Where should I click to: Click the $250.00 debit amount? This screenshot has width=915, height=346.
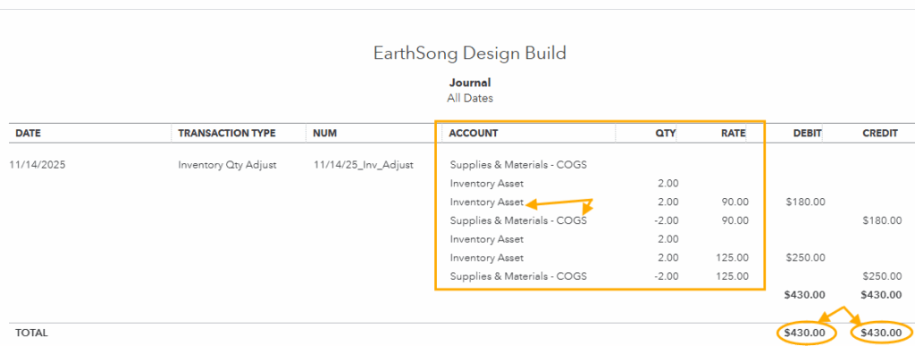pyautogui.click(x=805, y=258)
